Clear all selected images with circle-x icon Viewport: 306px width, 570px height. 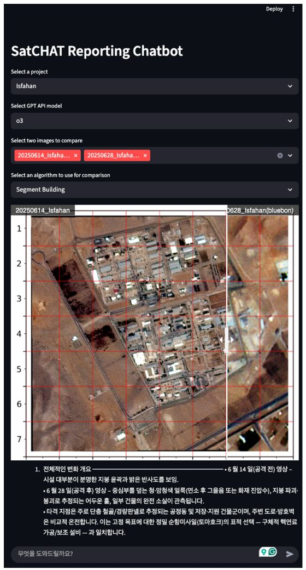pyautogui.click(x=280, y=156)
